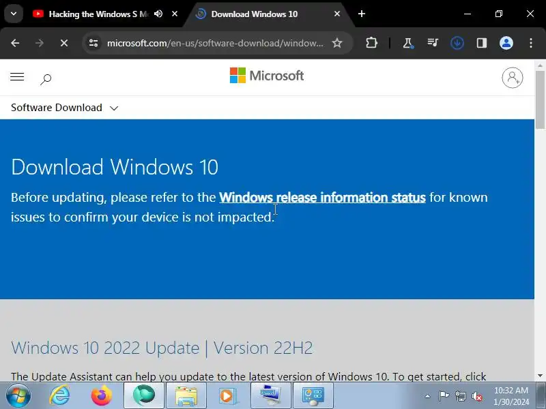546x409 pixels.
Task: Mute the YouTube tab audio icon
Action: point(158,14)
